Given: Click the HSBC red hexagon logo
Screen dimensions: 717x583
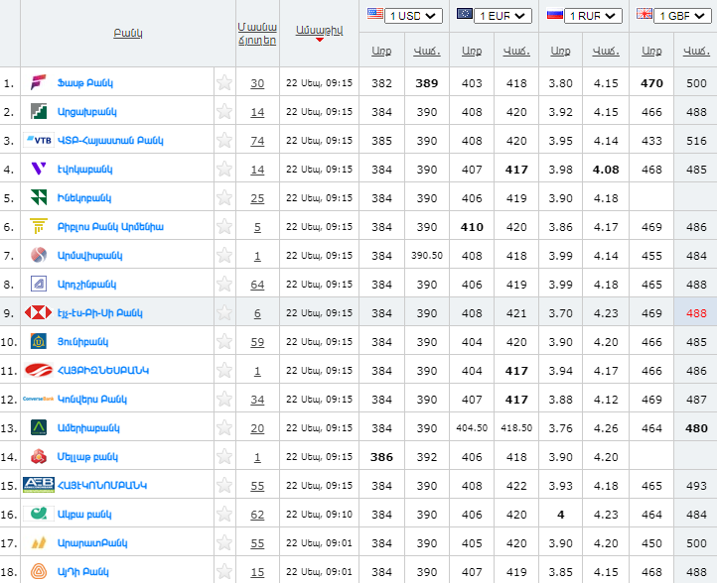Looking at the screenshot, I should tap(39, 312).
